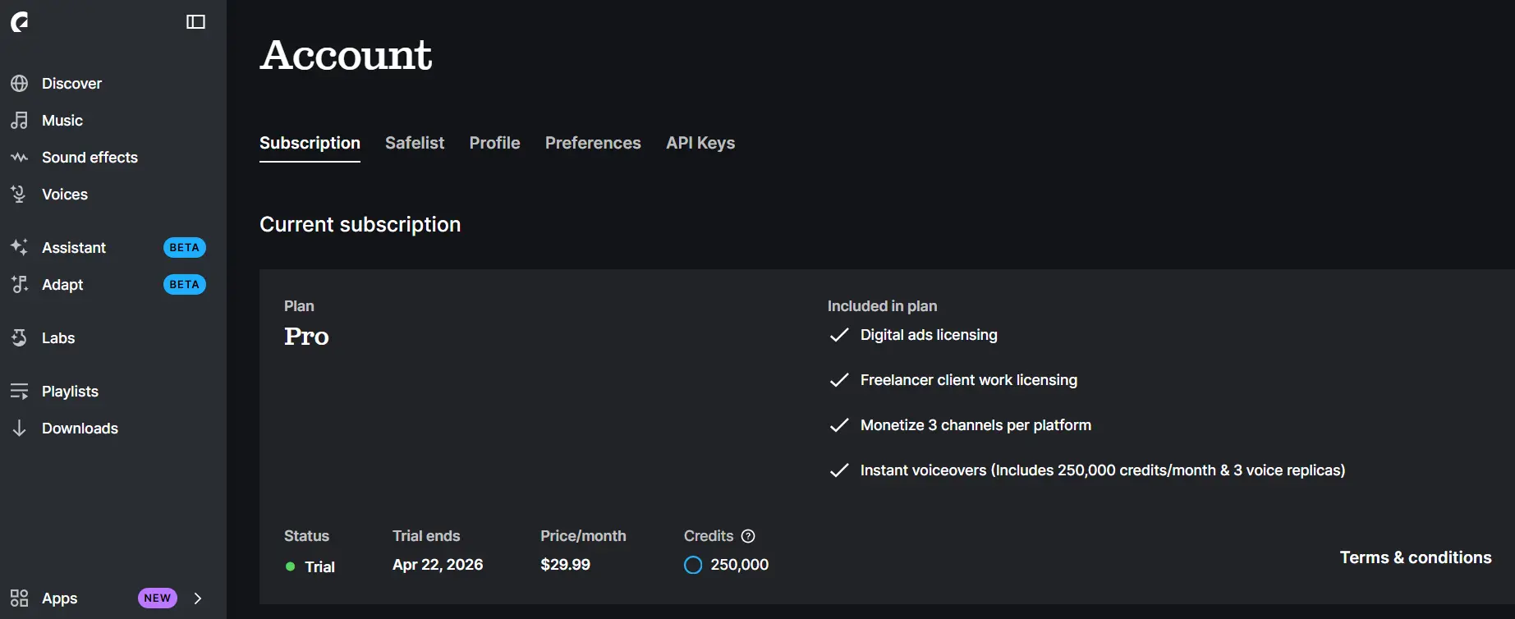Click the Included in plan label

point(882,306)
